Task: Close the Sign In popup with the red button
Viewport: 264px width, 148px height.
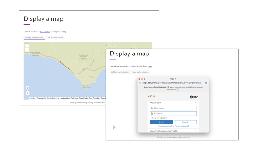Action: click(x=139, y=79)
